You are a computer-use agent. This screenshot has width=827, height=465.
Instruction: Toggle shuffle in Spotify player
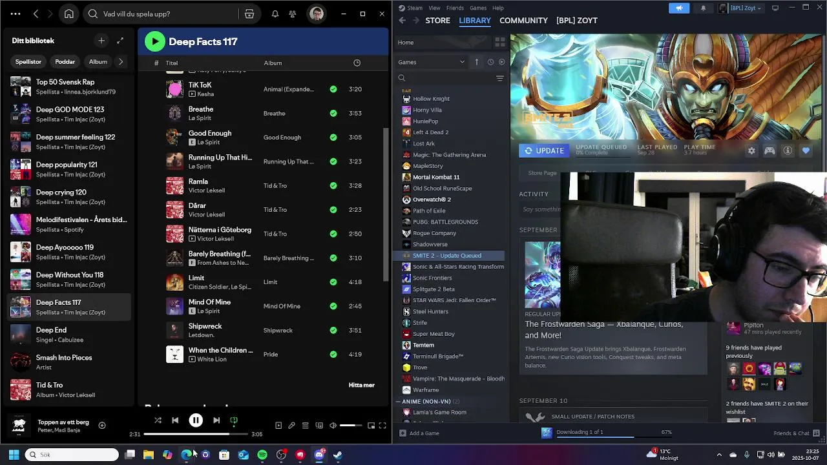click(x=158, y=420)
